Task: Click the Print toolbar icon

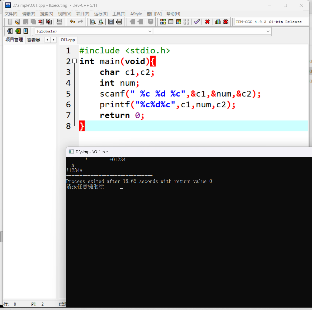Action: [59, 22]
